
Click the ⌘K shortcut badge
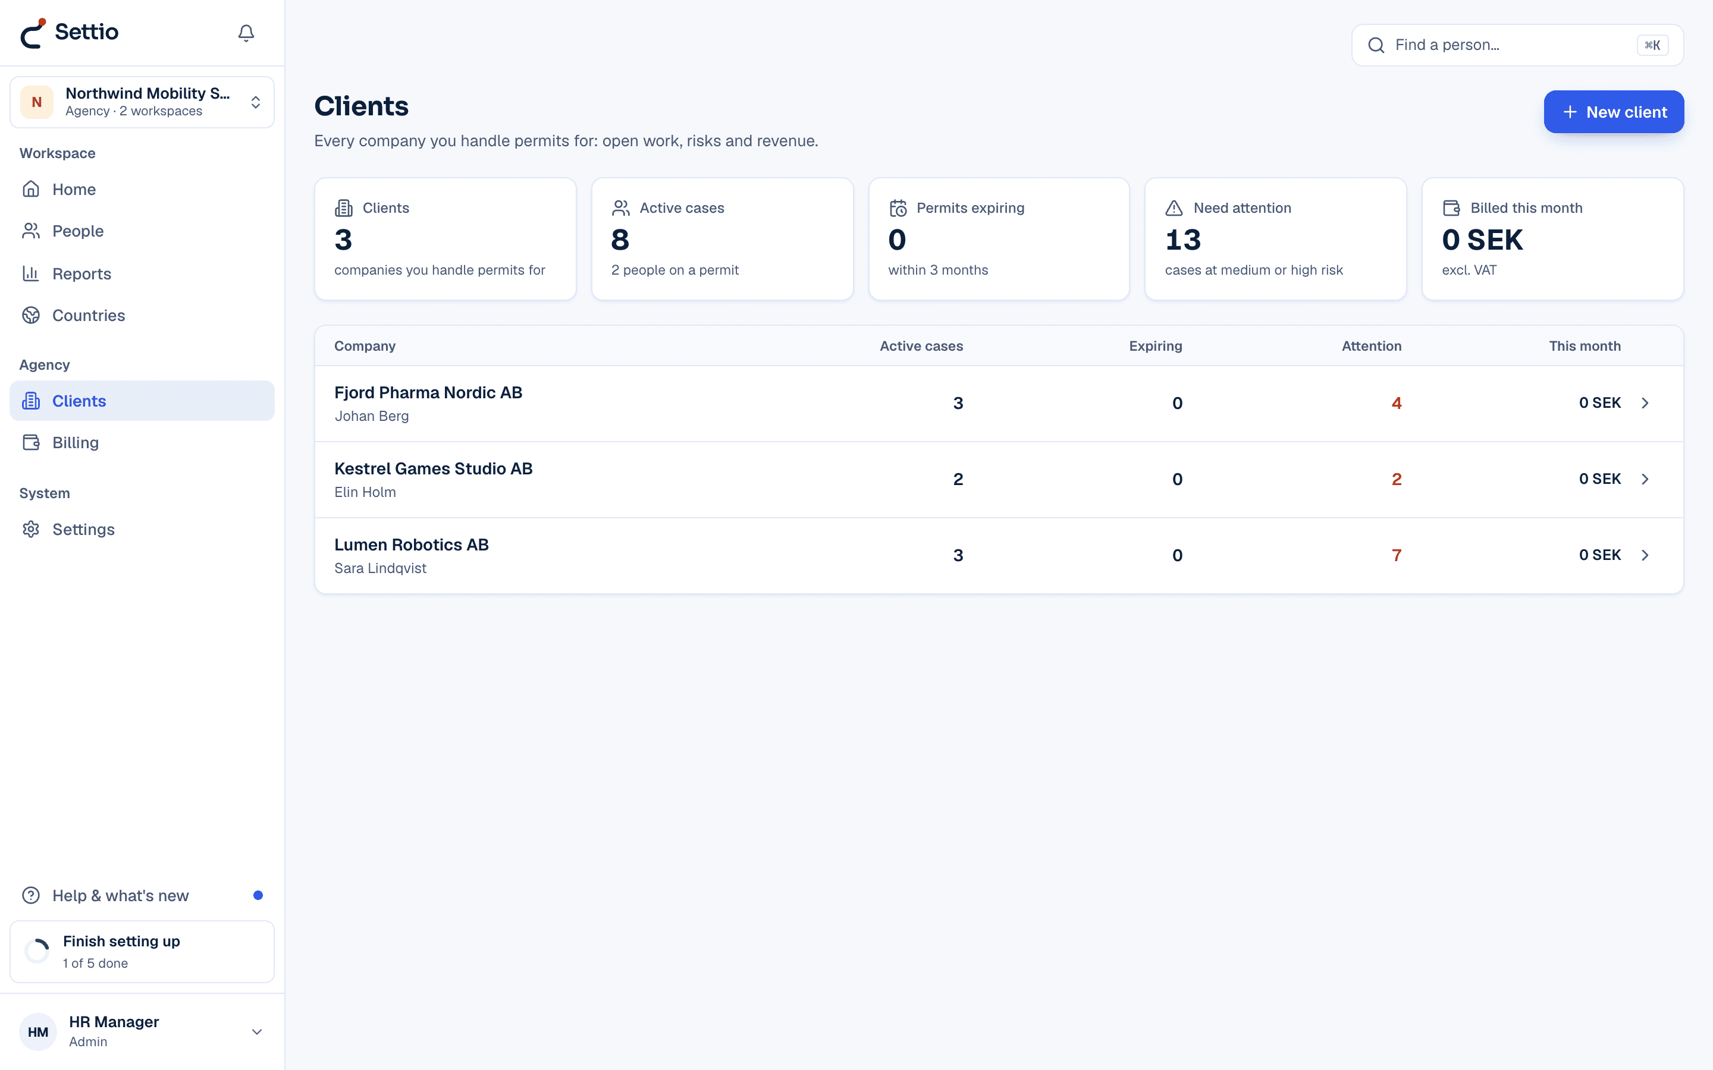click(1652, 45)
